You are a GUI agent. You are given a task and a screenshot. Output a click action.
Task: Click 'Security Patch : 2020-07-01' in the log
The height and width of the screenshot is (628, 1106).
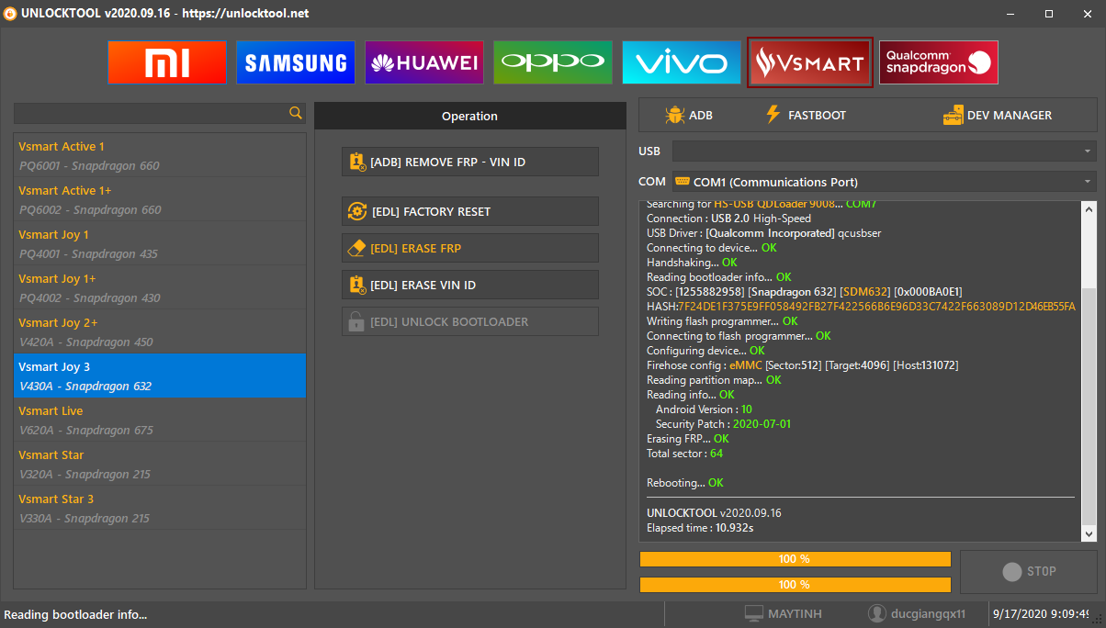click(x=723, y=424)
